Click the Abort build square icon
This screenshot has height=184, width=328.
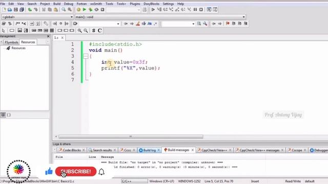tap(102, 10)
